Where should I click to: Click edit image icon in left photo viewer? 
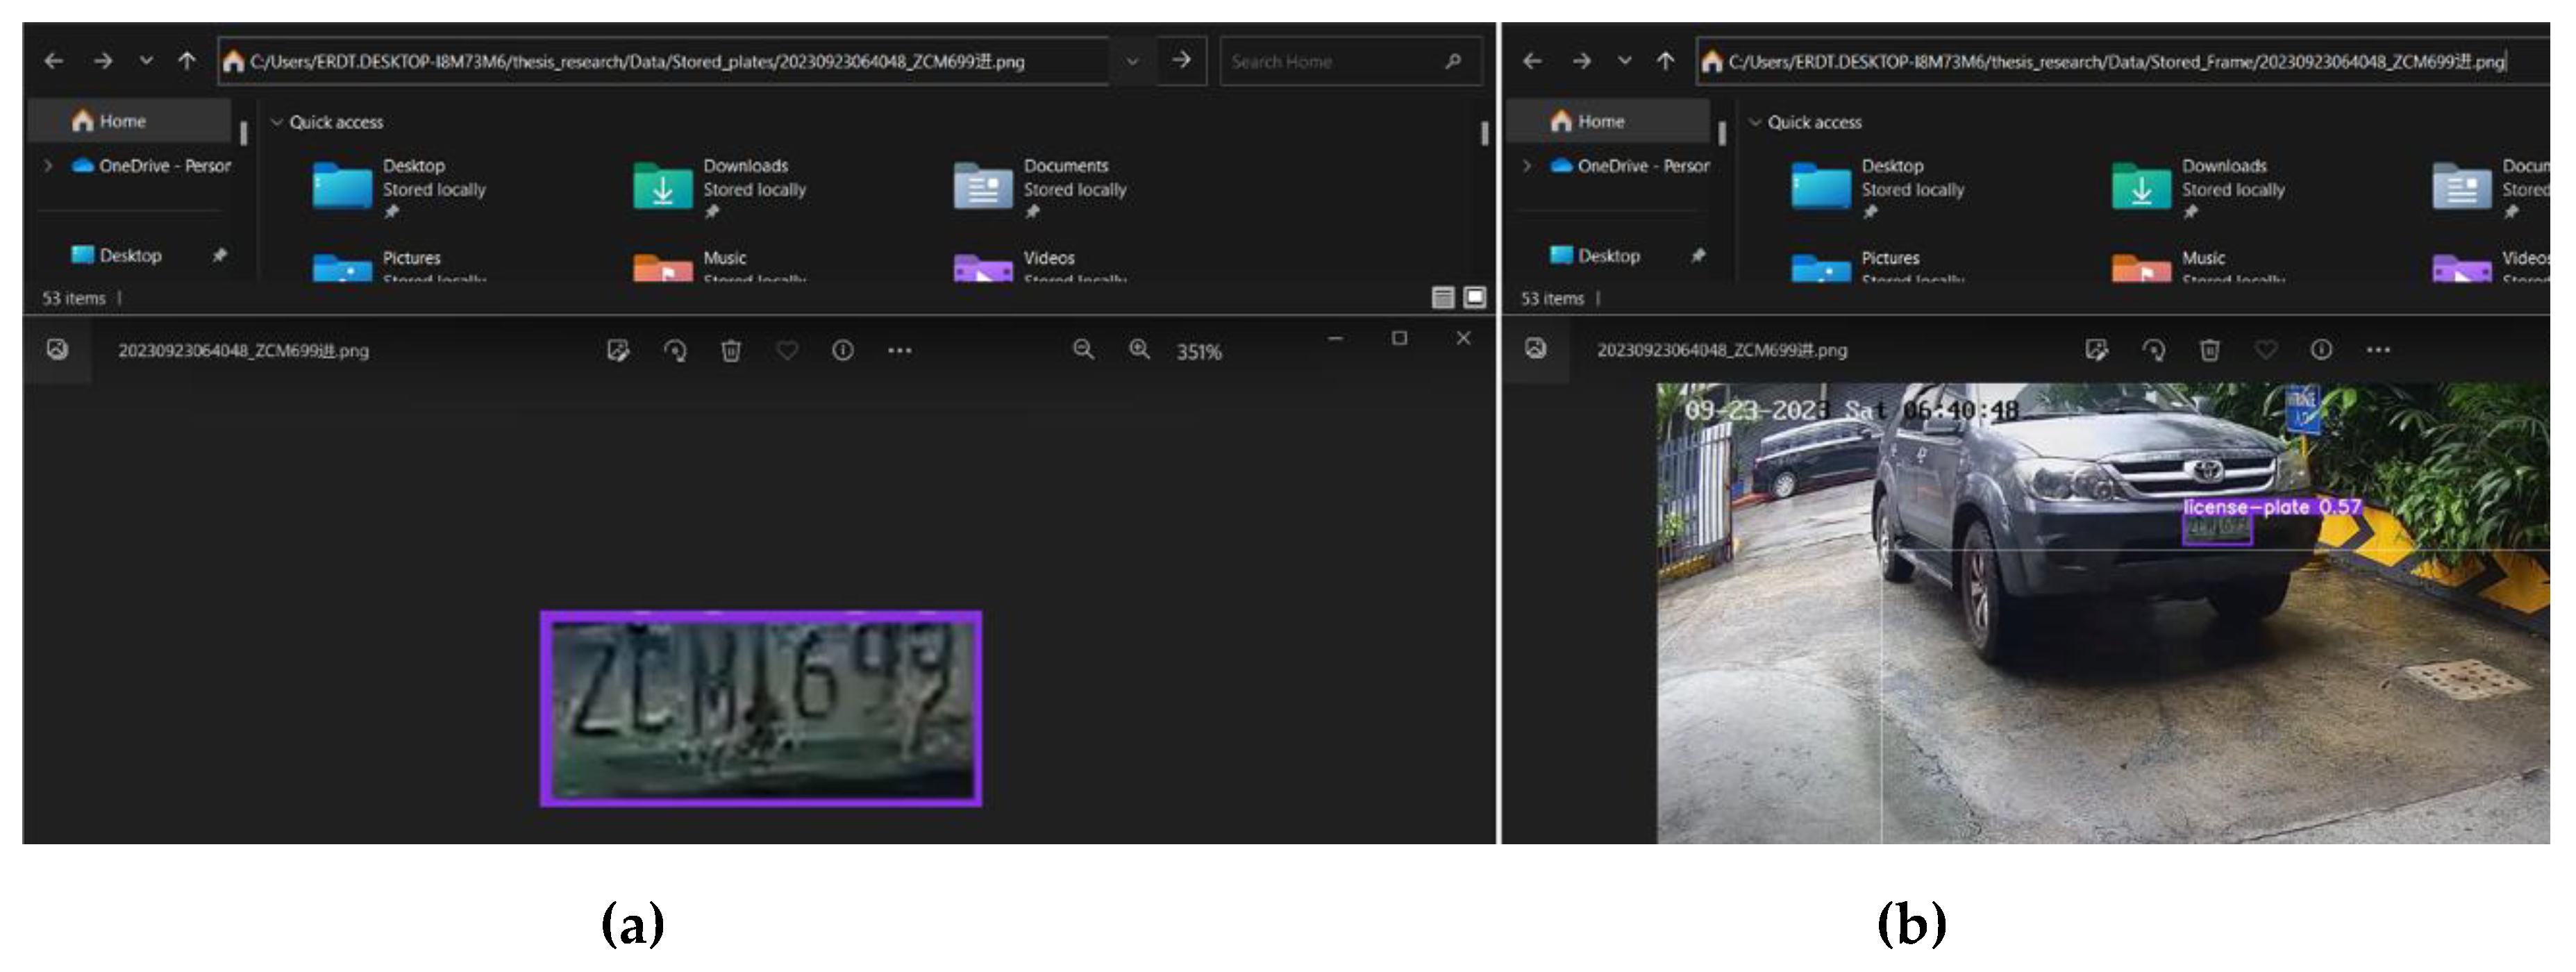pos(618,350)
